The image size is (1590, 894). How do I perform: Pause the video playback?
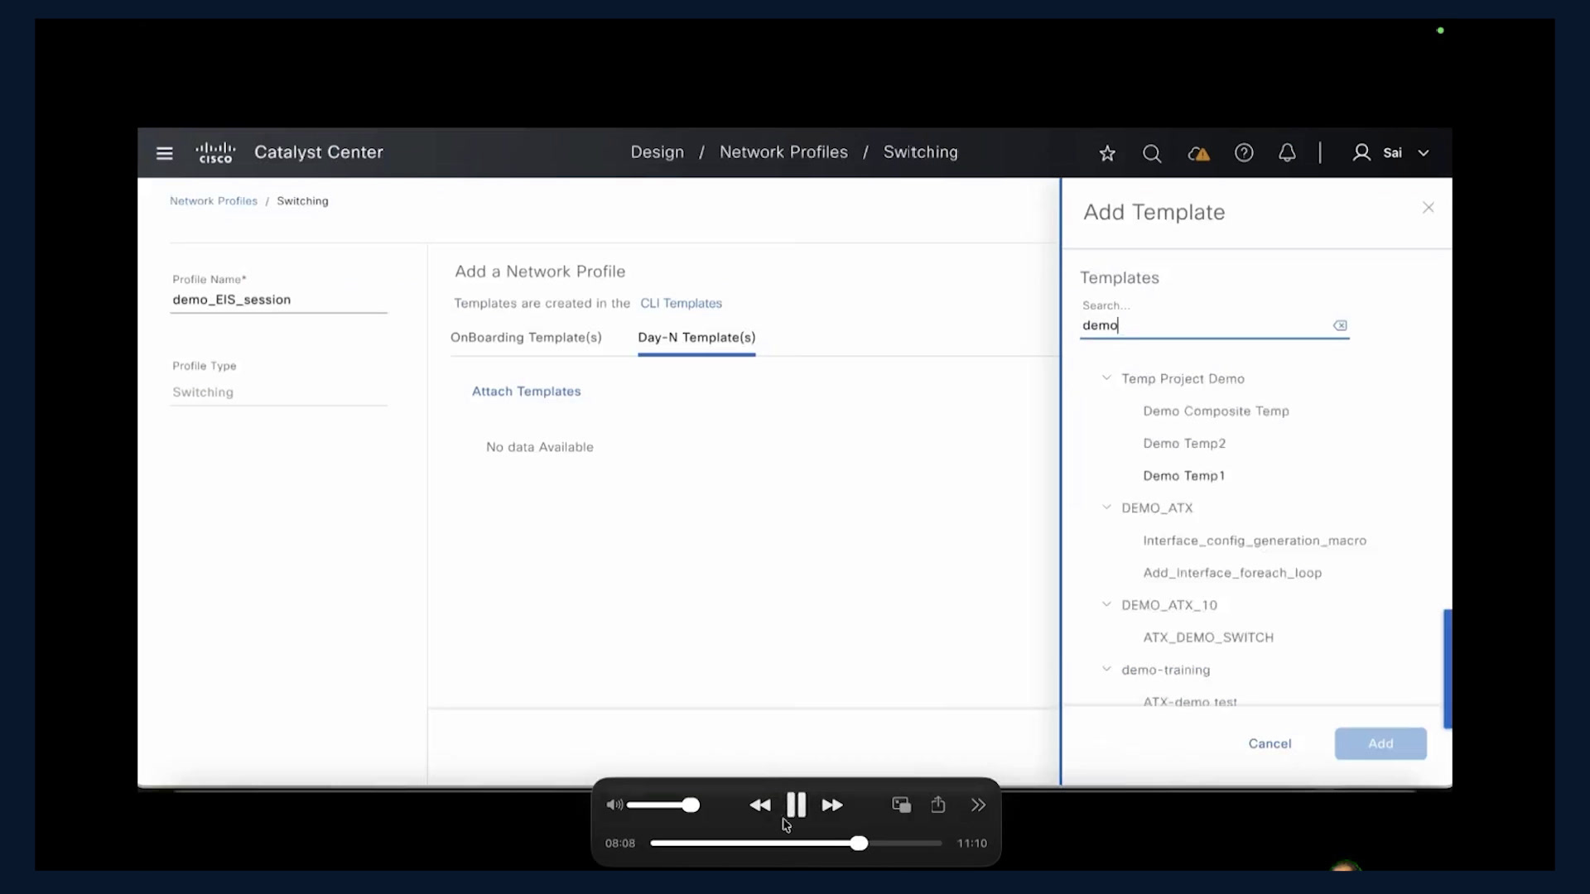tap(796, 805)
